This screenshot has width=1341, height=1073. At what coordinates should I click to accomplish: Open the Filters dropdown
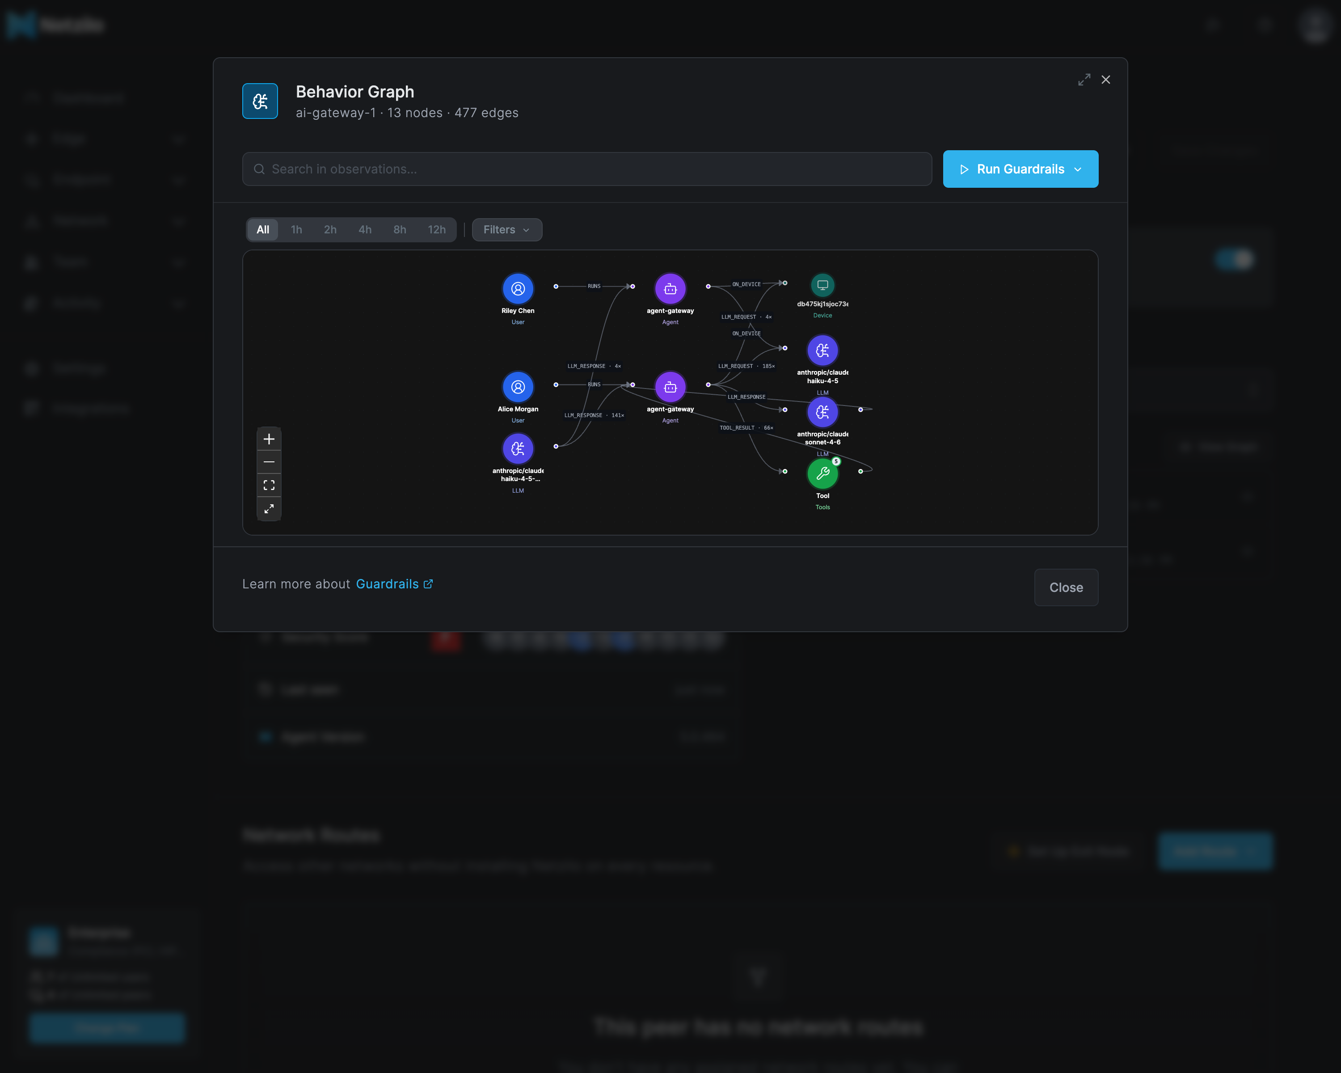click(507, 229)
